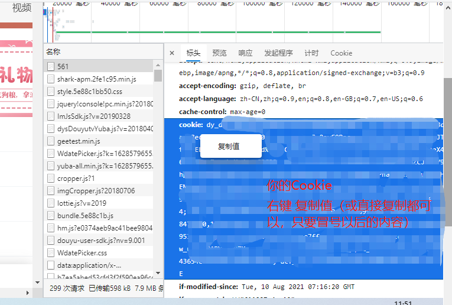Image resolution: width=452 pixels, height=305 pixels.
Task: Open the 预览 (Preview) tab
Action: pyautogui.click(x=219, y=53)
